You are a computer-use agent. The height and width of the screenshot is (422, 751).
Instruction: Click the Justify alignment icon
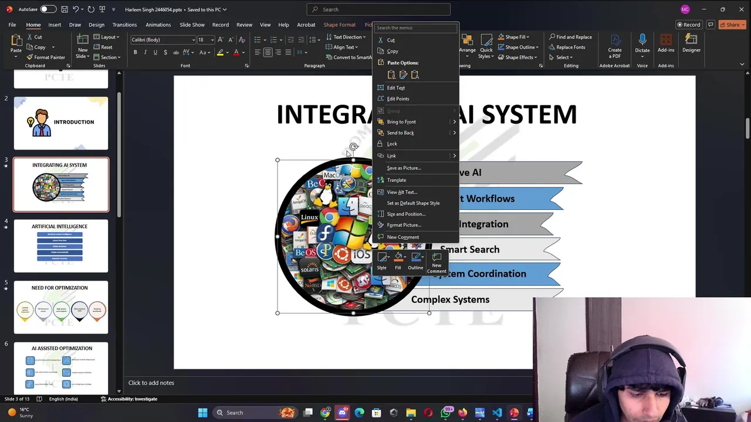[x=288, y=52]
